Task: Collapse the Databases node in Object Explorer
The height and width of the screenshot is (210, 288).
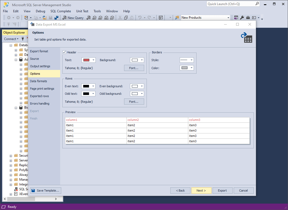Action: pos(11,45)
